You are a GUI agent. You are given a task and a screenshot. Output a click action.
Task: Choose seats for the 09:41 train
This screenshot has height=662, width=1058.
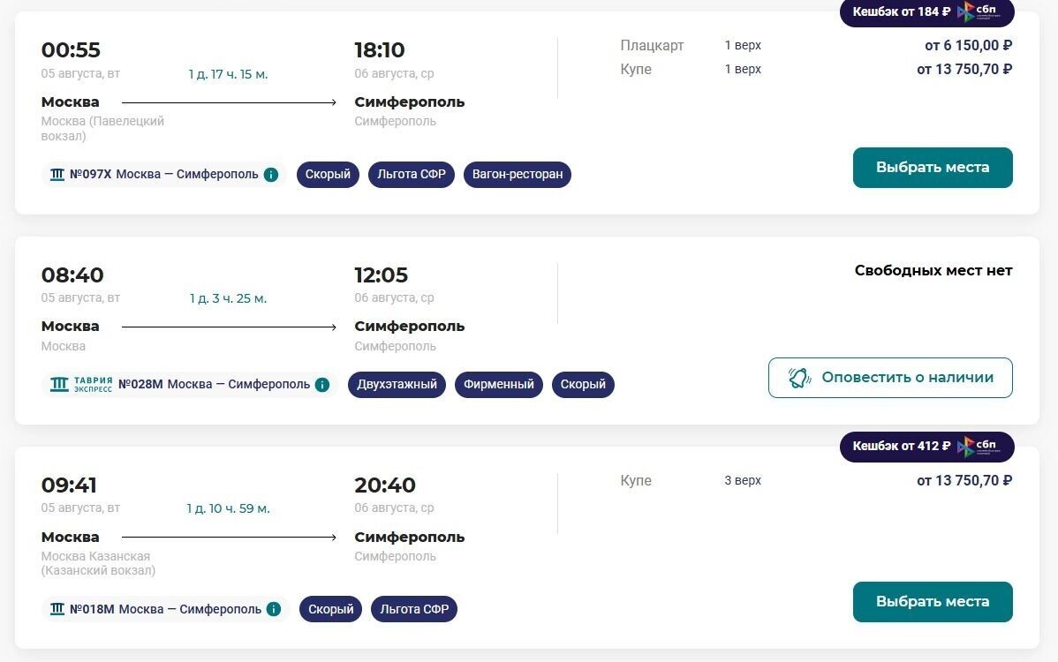932,602
